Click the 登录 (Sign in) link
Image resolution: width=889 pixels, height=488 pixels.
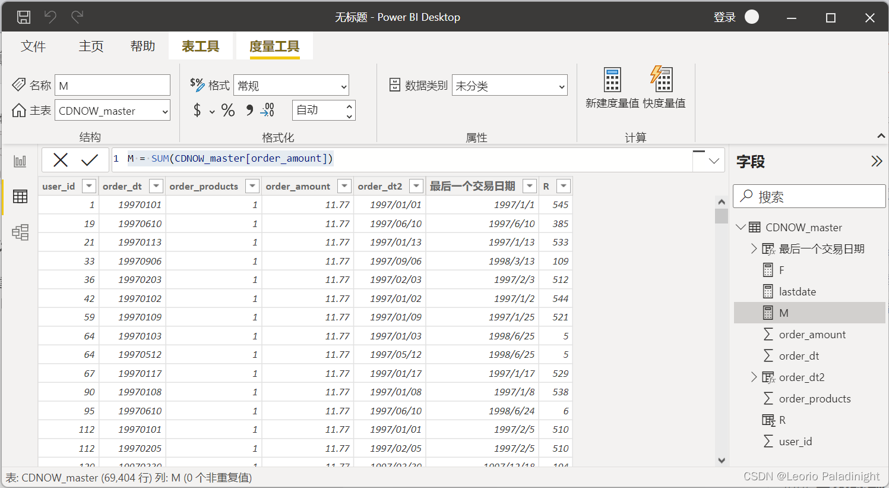[x=725, y=17]
